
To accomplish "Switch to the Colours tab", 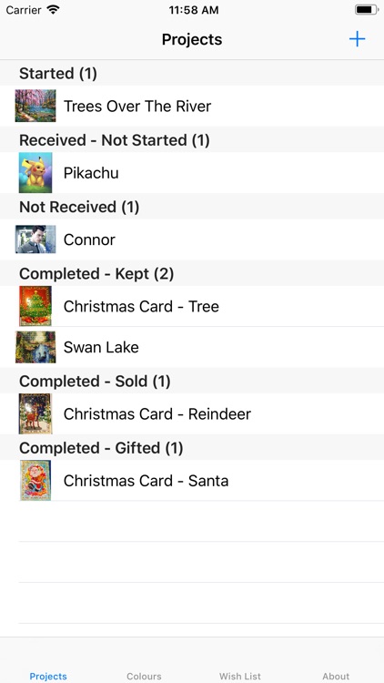I will [x=144, y=676].
